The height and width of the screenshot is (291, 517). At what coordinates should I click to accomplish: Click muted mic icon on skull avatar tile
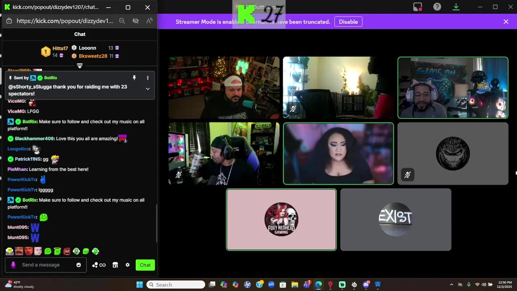(408, 175)
